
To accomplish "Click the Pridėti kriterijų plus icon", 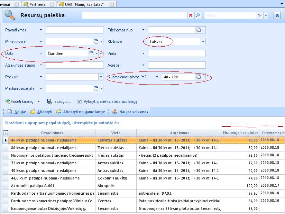I will pos(7,101).
